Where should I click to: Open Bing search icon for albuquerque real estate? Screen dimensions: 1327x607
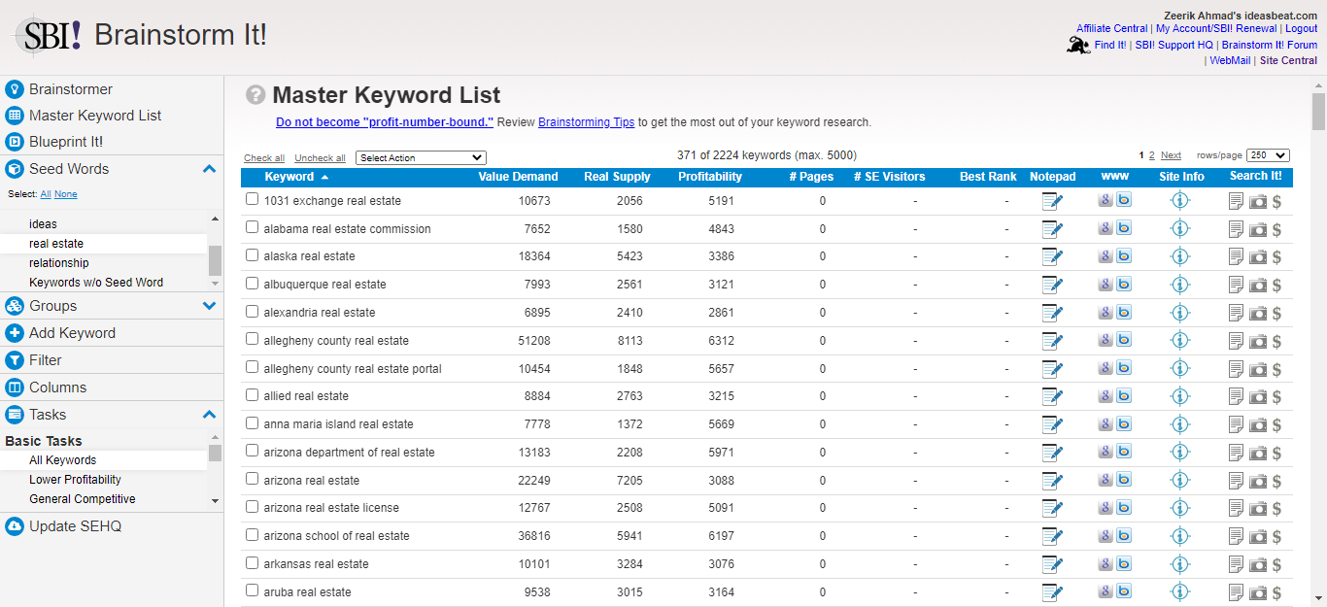[x=1123, y=285]
